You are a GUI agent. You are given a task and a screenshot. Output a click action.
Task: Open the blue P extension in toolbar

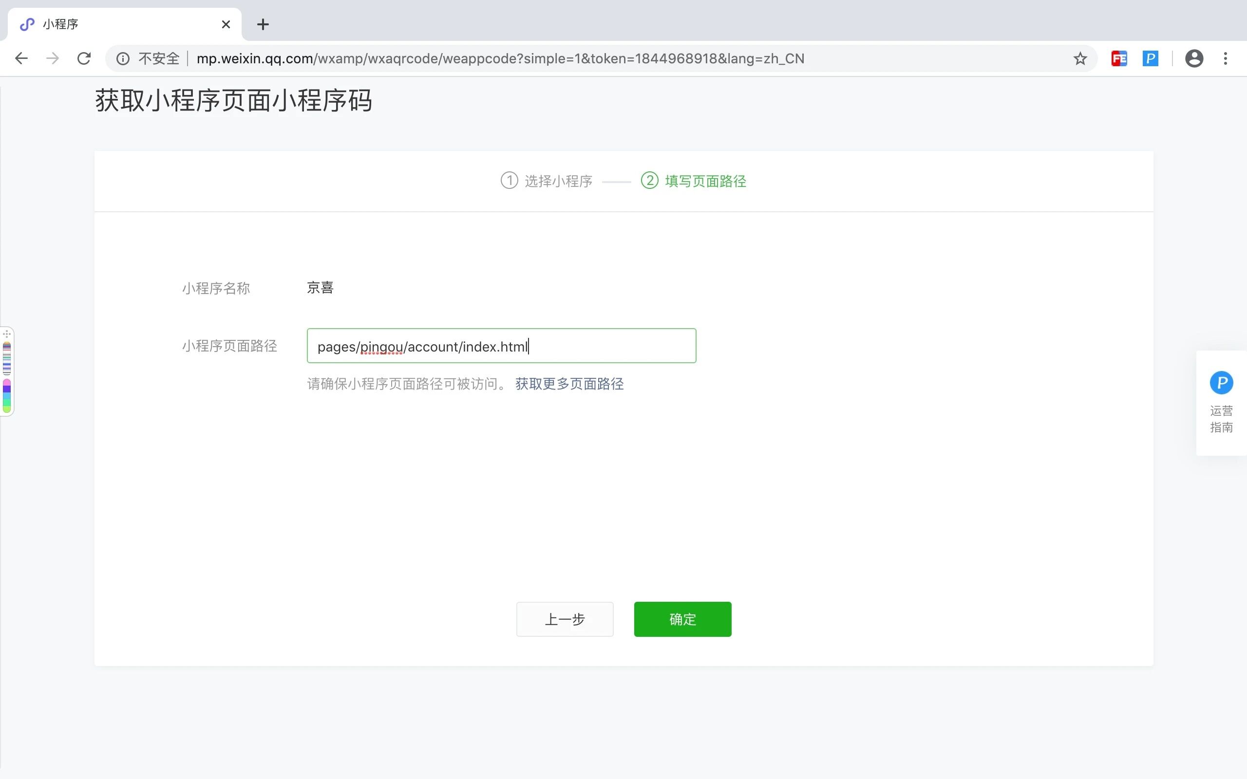tap(1150, 59)
